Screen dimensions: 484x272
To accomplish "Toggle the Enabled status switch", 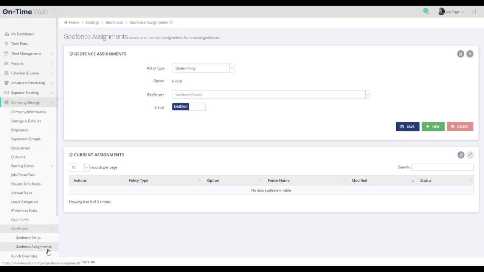I will [x=189, y=107].
